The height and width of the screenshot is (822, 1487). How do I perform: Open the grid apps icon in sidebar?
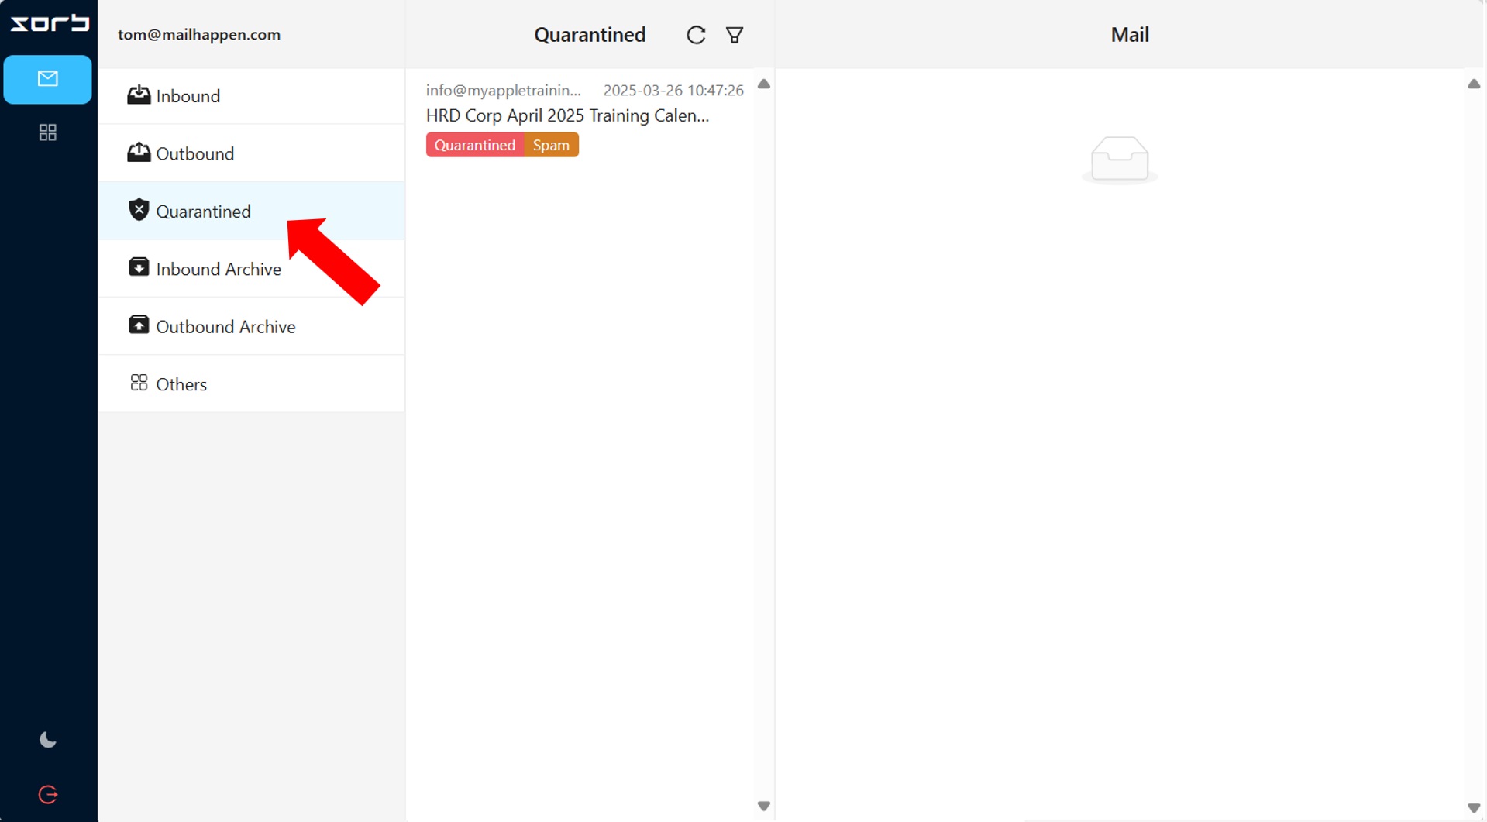point(47,132)
